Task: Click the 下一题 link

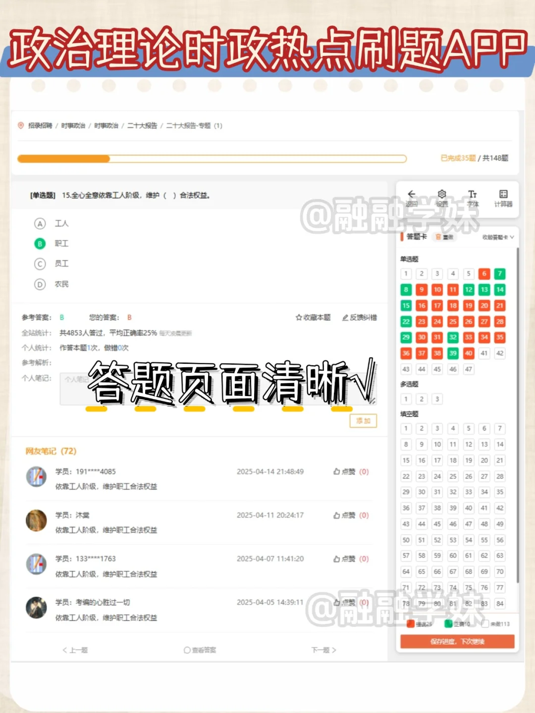Action: 324,649
